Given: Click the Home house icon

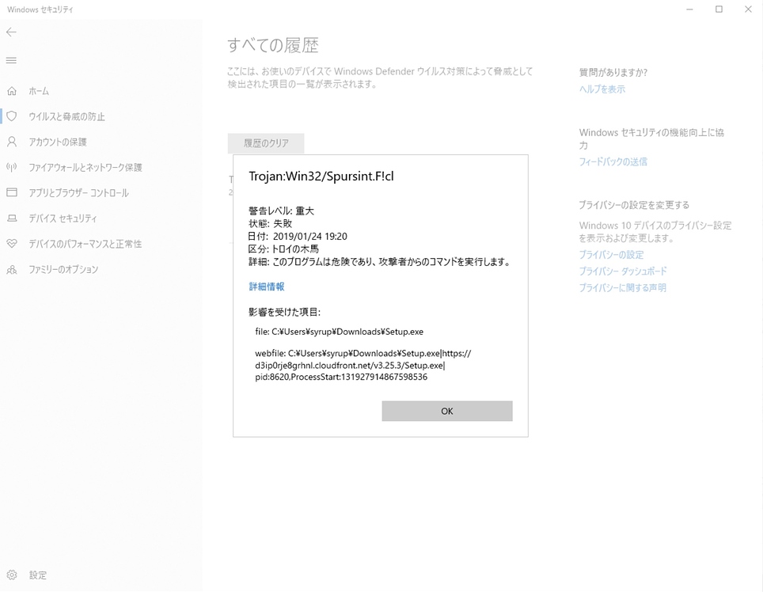Looking at the screenshot, I should click(x=12, y=91).
